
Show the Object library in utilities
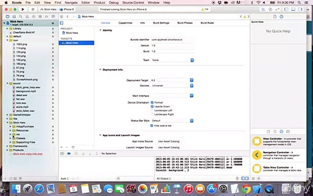281,131
